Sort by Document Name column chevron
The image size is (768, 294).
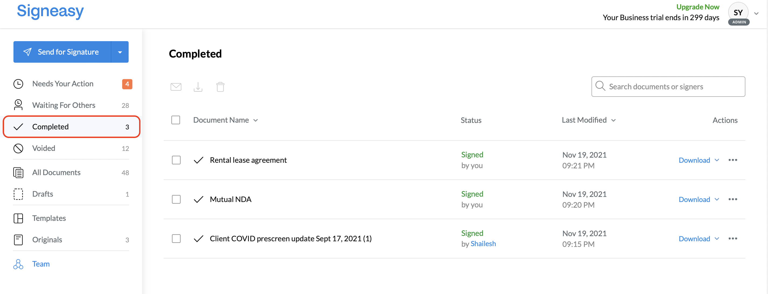[x=255, y=120]
